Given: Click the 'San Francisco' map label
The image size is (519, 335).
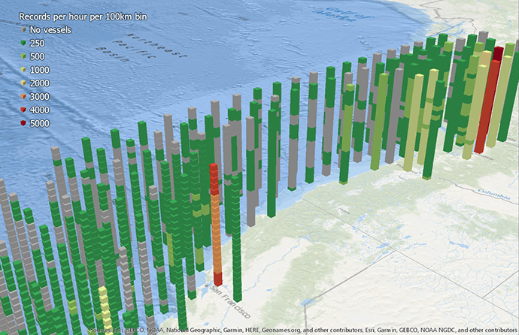Looking at the screenshot, I should (230, 302).
